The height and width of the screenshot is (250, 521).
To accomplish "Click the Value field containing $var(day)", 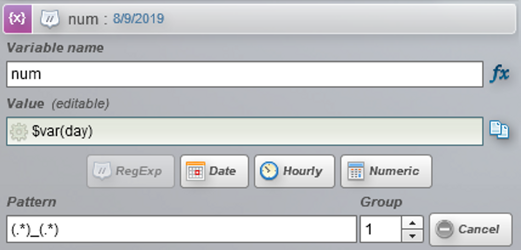I will [x=245, y=131].
